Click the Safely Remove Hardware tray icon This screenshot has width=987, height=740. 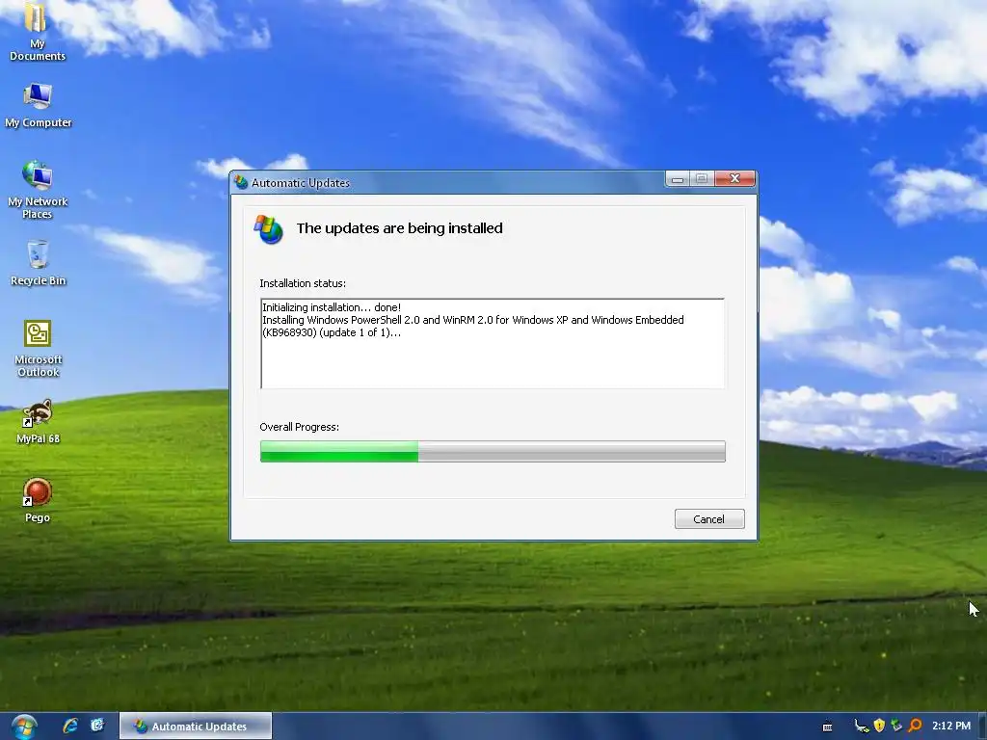click(862, 727)
